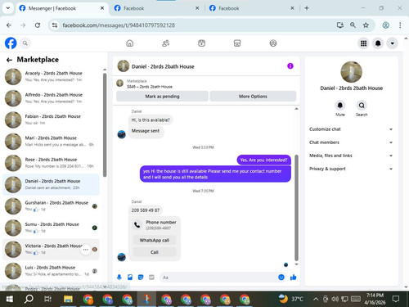Screen dimensions: 409x307
Task: Click the phone icon in Phone number card
Action: click(137, 225)
